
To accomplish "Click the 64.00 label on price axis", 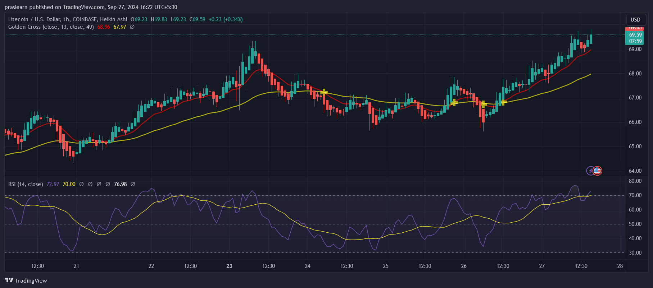I will (635, 171).
